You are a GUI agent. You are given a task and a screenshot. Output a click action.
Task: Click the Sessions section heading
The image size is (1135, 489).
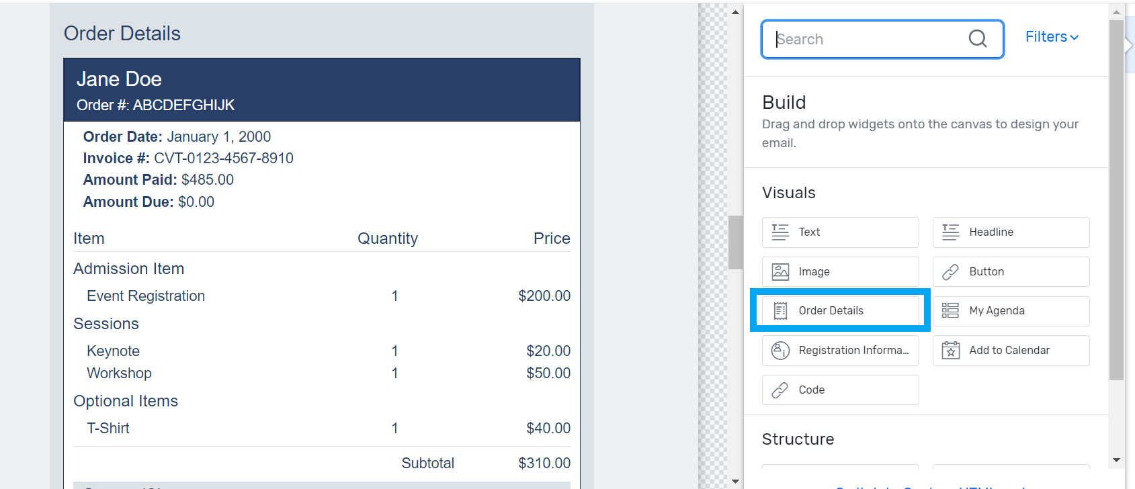pyautogui.click(x=106, y=324)
